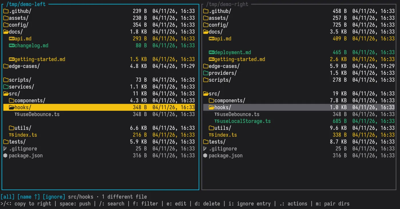Image resolution: width=400 pixels, height=209 pixels.
Task: Collapse the src folder icon in demo-left
Action: pyautogui.click(x=6, y=94)
